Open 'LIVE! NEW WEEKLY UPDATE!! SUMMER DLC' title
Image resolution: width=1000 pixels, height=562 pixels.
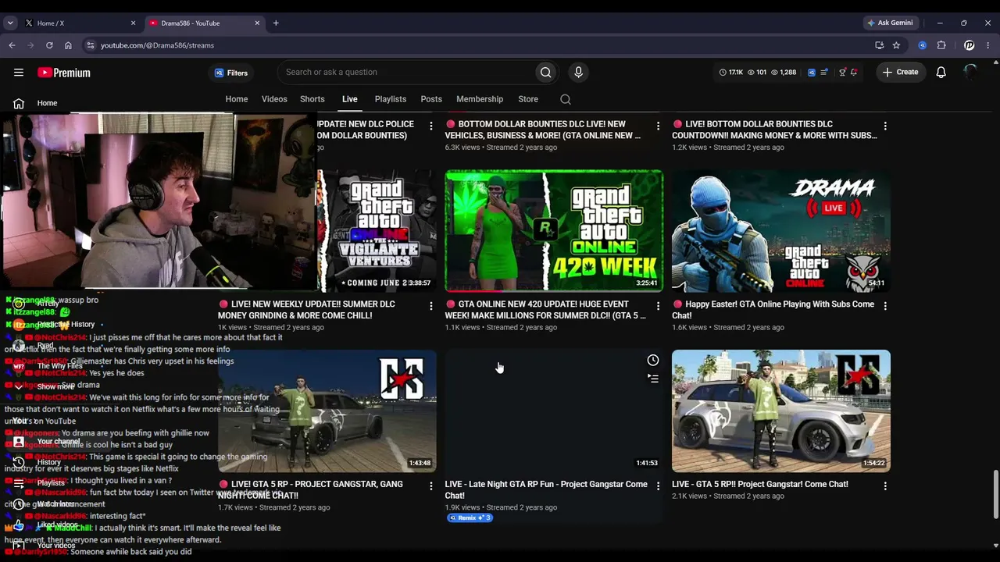coord(306,310)
